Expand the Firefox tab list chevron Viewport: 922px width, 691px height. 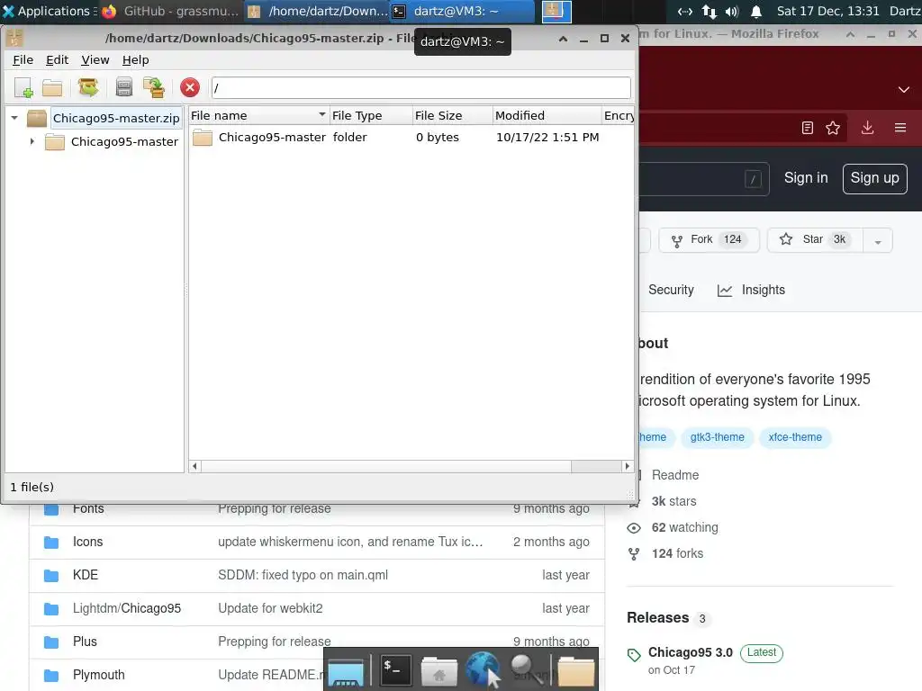[x=904, y=90]
